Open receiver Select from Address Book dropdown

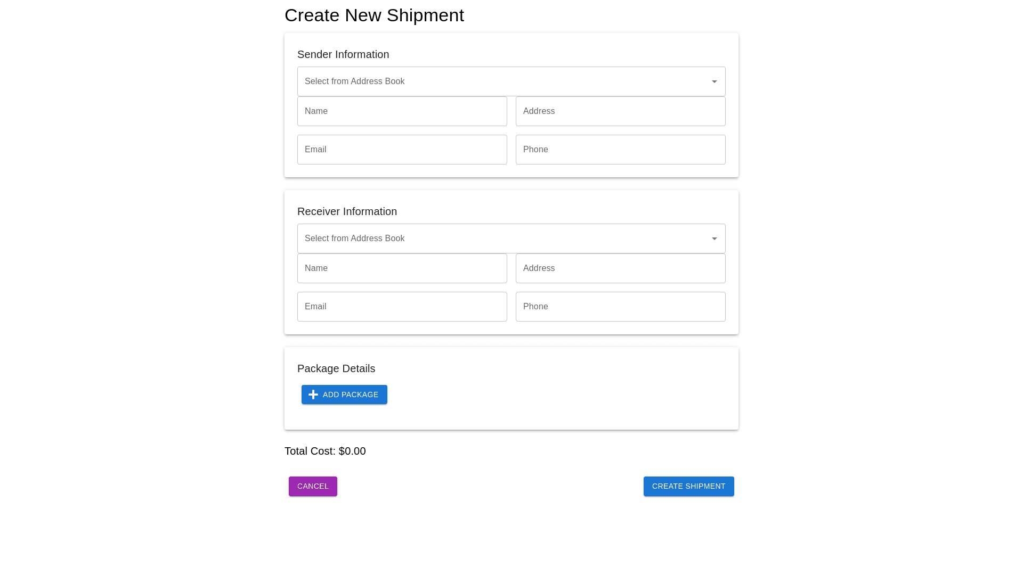(x=501, y=239)
